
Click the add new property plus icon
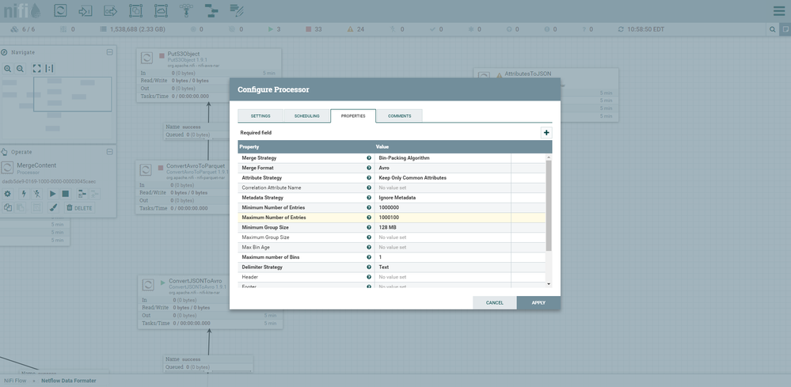(546, 133)
